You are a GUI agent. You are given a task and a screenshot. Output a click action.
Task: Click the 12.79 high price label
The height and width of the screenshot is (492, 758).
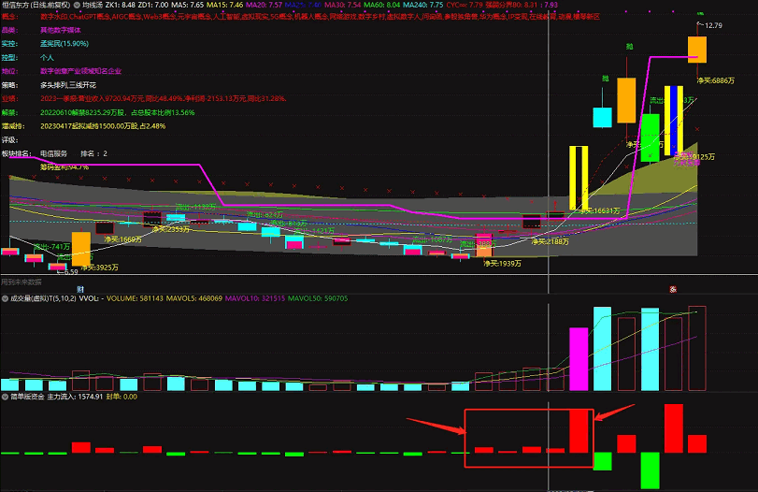pos(713,25)
